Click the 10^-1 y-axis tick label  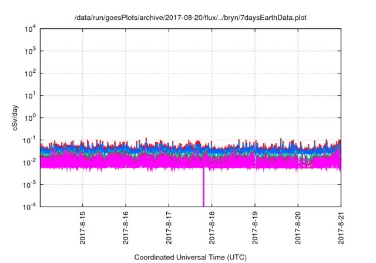29,140
